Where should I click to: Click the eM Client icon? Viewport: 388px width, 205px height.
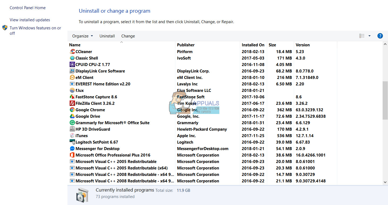pyautogui.click(x=72, y=77)
